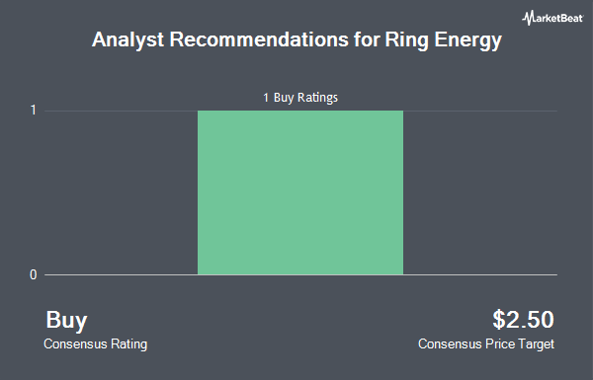
Task: Click the x-axis baseline of the chart
Action: pyautogui.click(x=300, y=274)
